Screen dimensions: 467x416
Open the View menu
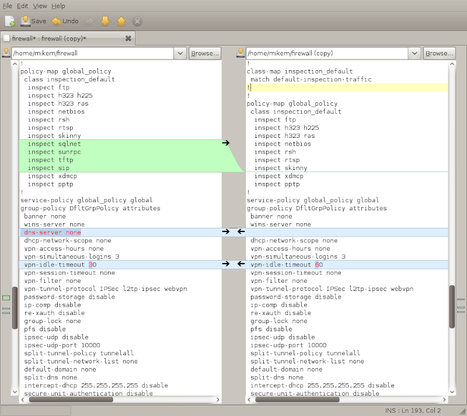coord(40,5)
